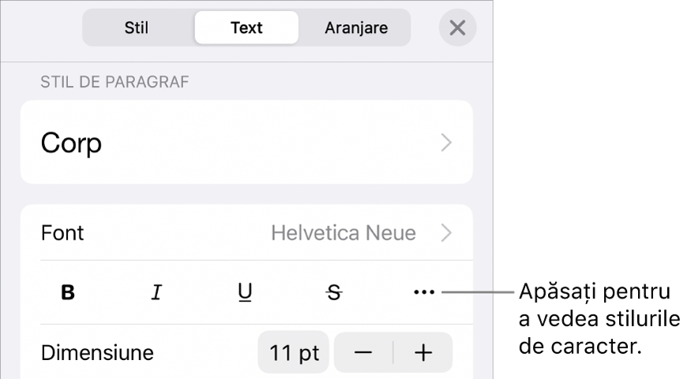This screenshot has height=379, width=687.
Task: Open the Corp paragraph style list
Action: 246,142
